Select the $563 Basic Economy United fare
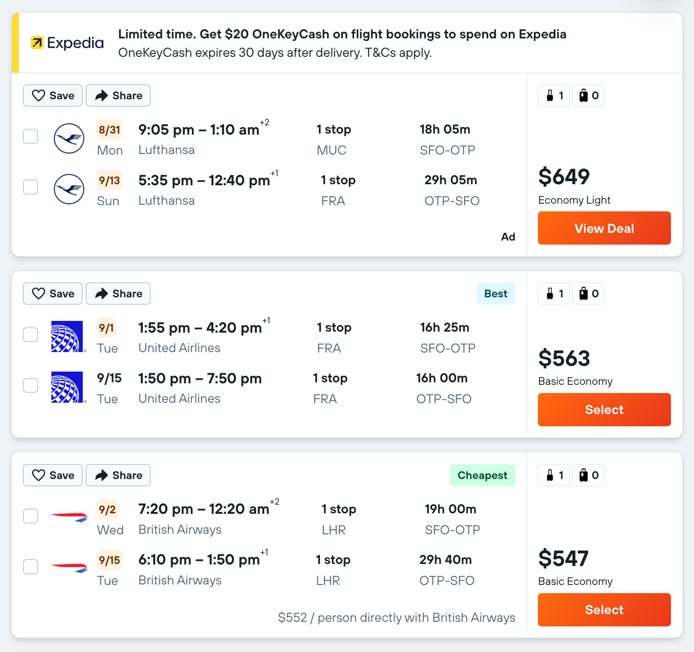The height and width of the screenshot is (652, 694). [604, 410]
